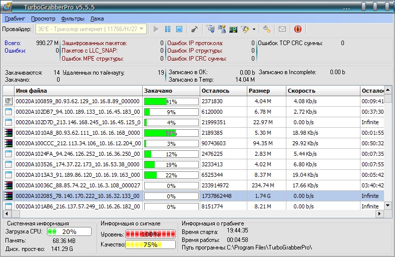Click the 1737862448 remaining bytes cell
Image resolution: width=395 pixels, height=257 pixels.
[x=216, y=196]
